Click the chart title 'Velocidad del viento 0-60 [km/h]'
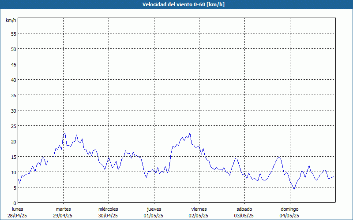Screen dimensions: 353x220 [183, 4]
